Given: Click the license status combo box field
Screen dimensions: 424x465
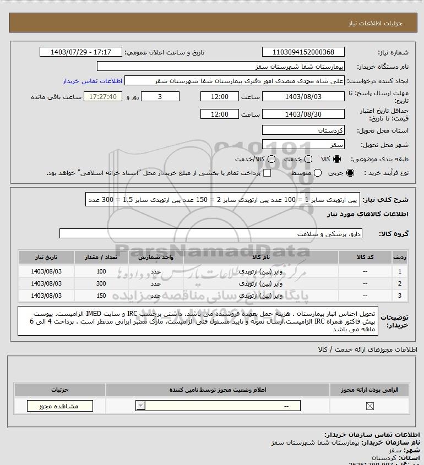Looking at the screenshot, I should pos(218,406).
